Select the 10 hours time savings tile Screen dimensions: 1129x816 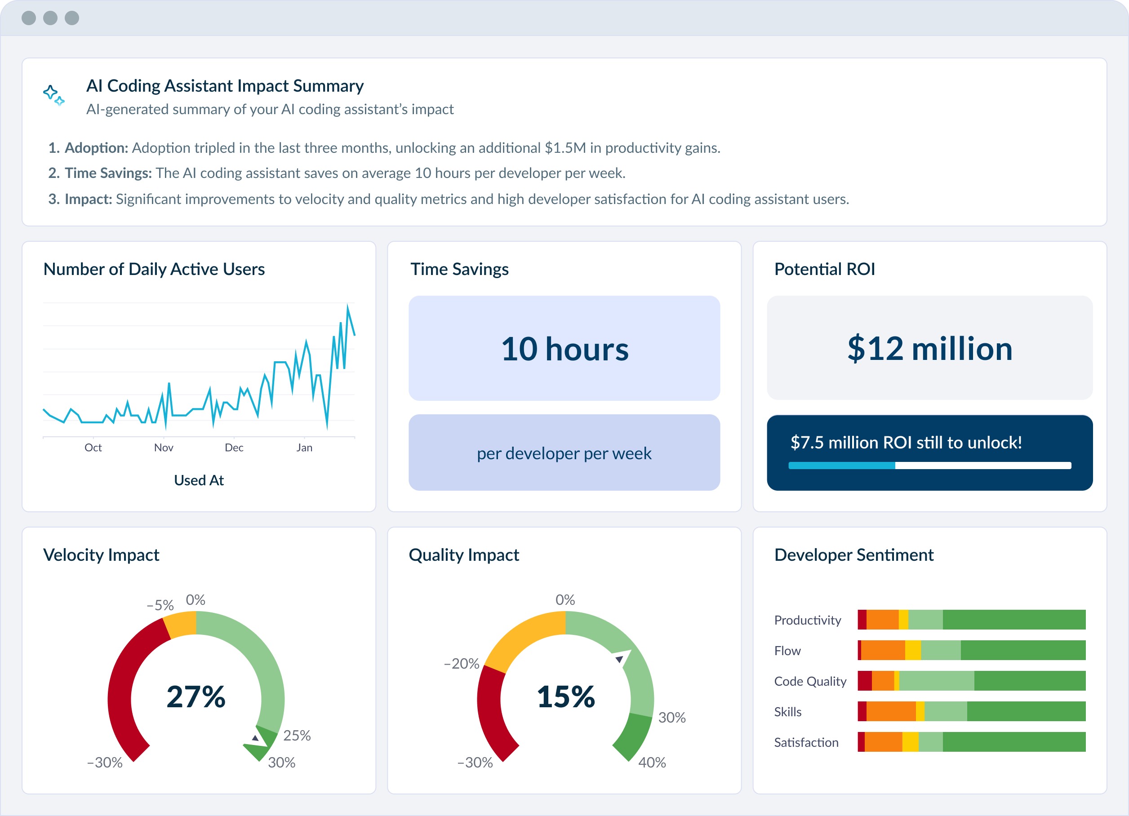click(x=564, y=348)
